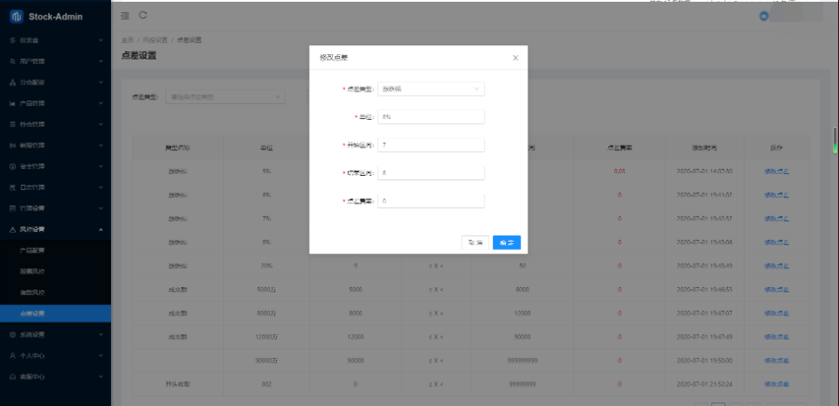This screenshot has height=406, width=839.
Task: Click the 风控设置 warning triangle icon
Action: (12, 229)
